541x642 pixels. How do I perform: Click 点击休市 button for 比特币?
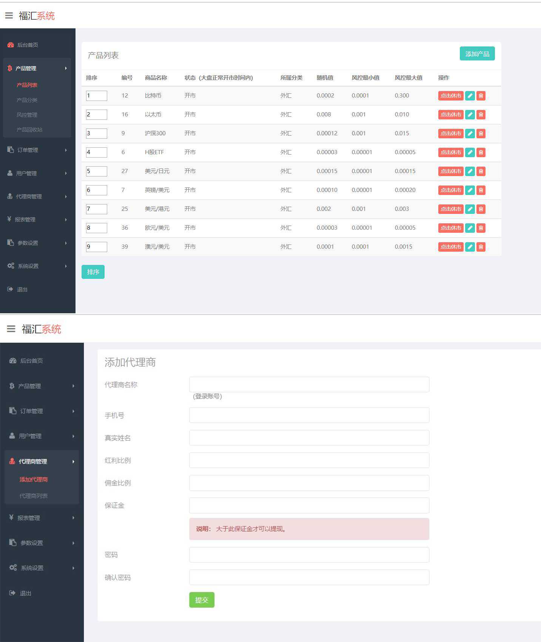click(x=451, y=96)
